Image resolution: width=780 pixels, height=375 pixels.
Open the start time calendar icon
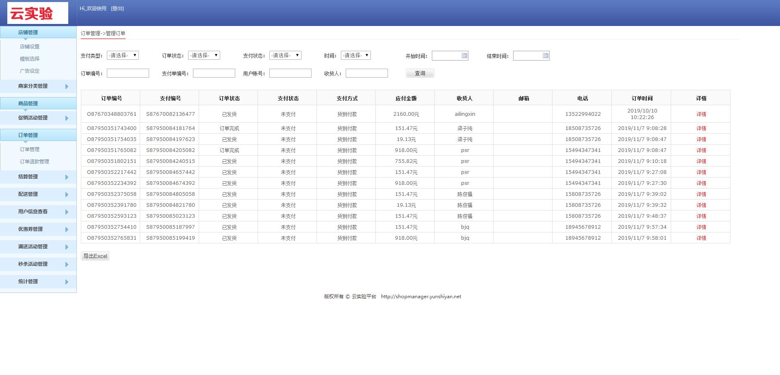click(464, 56)
